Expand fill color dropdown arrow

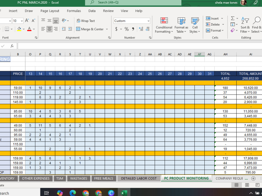coord(24,29)
